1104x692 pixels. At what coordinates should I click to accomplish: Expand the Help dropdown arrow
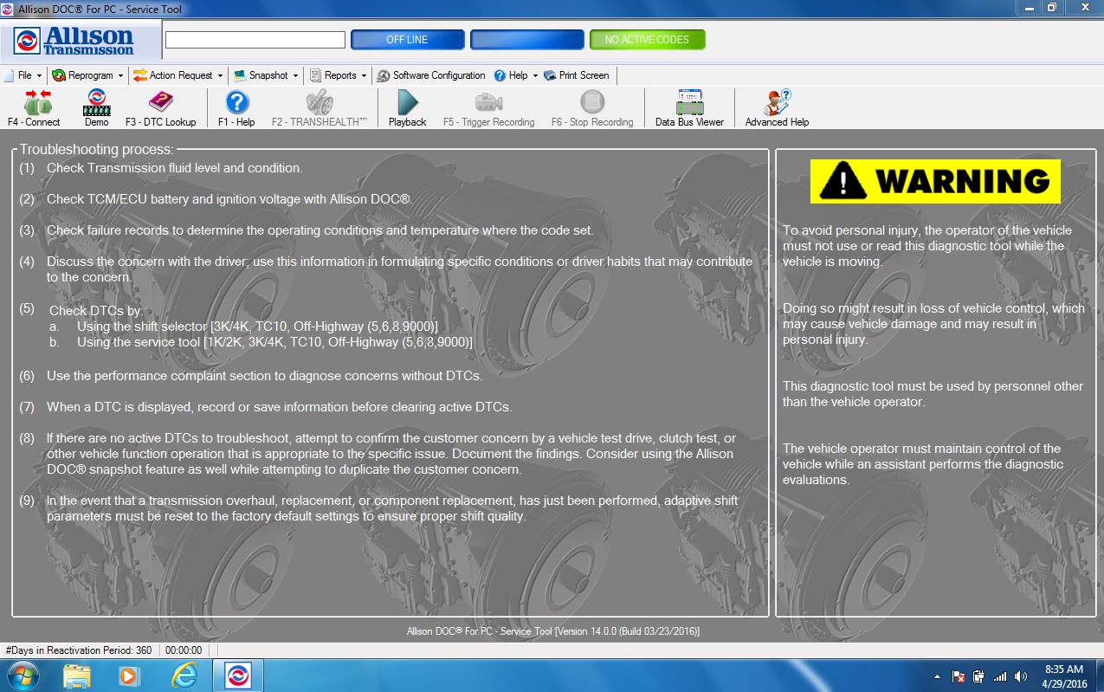[x=535, y=76]
